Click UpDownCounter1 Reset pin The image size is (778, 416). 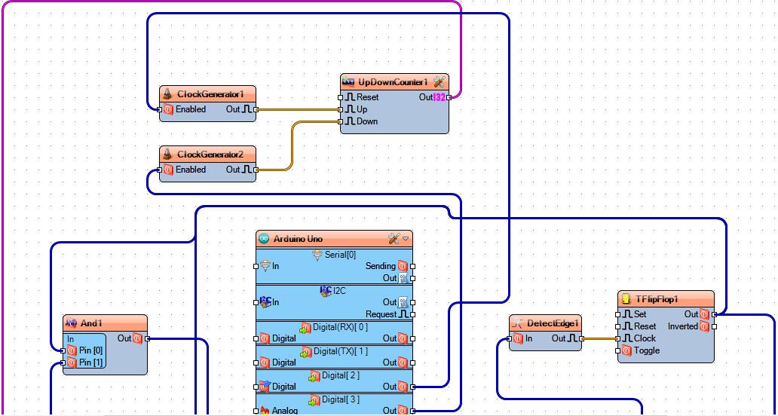pos(341,97)
